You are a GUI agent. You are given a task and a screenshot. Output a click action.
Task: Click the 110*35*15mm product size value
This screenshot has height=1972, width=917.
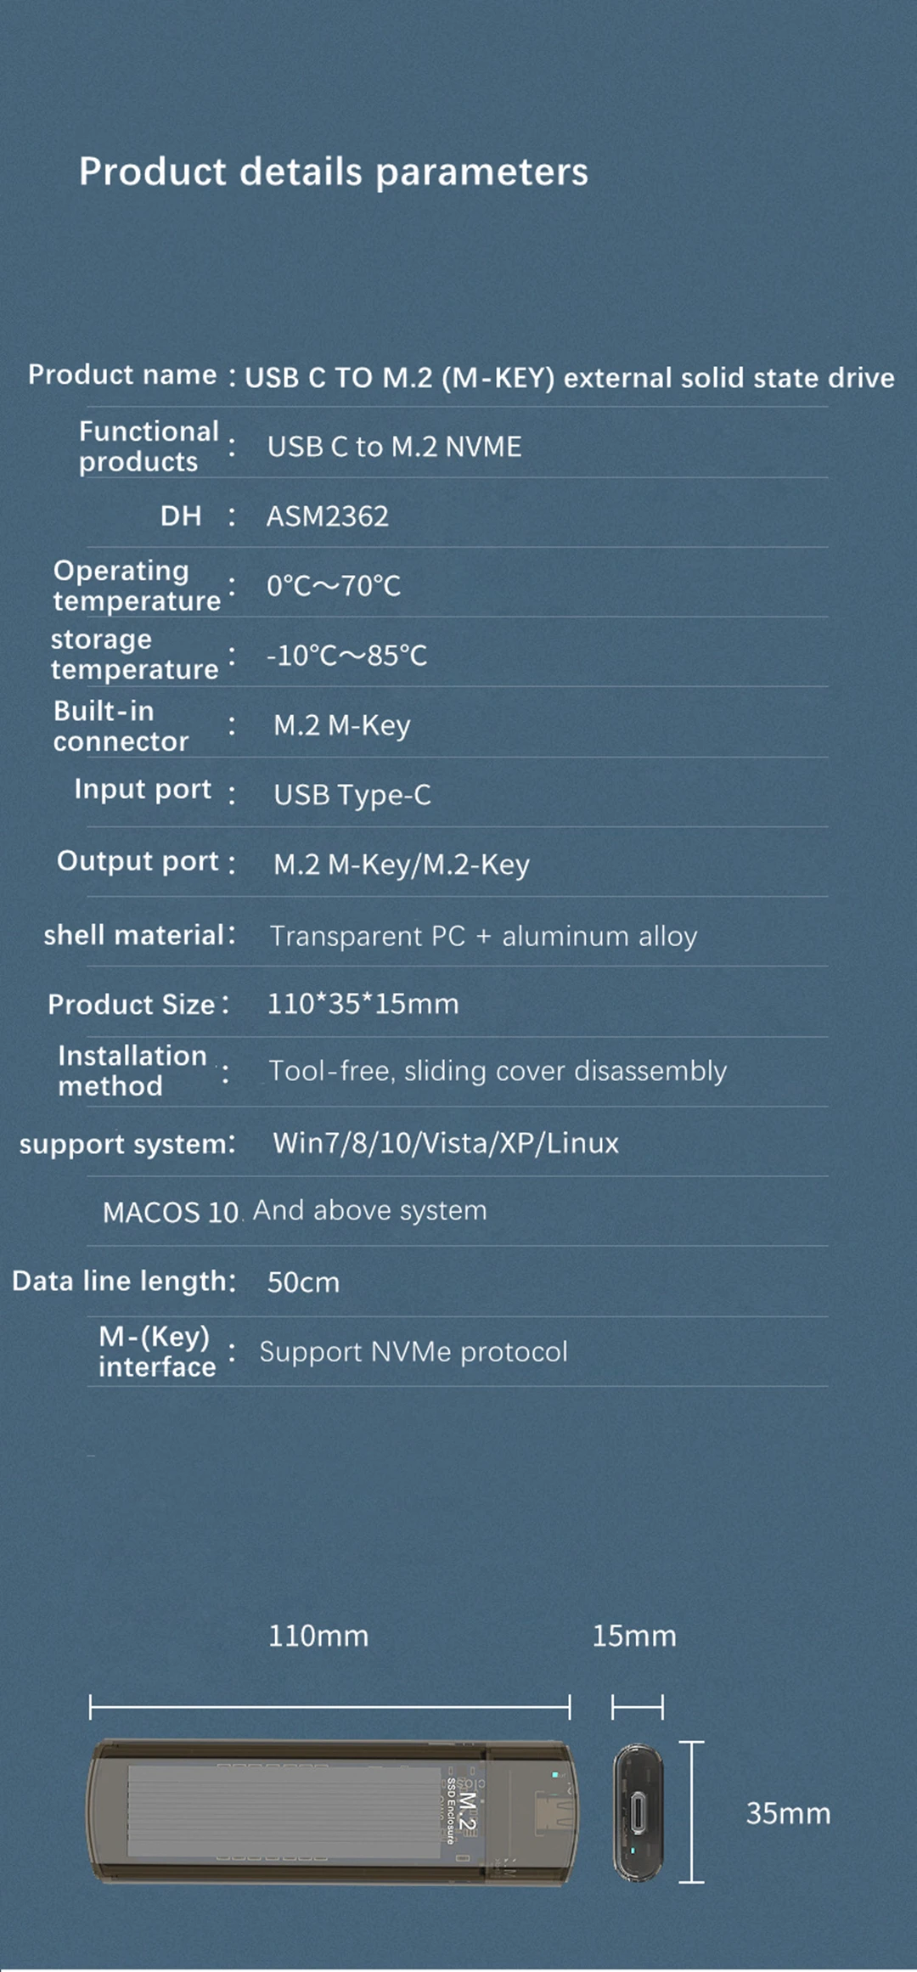[x=363, y=1004]
